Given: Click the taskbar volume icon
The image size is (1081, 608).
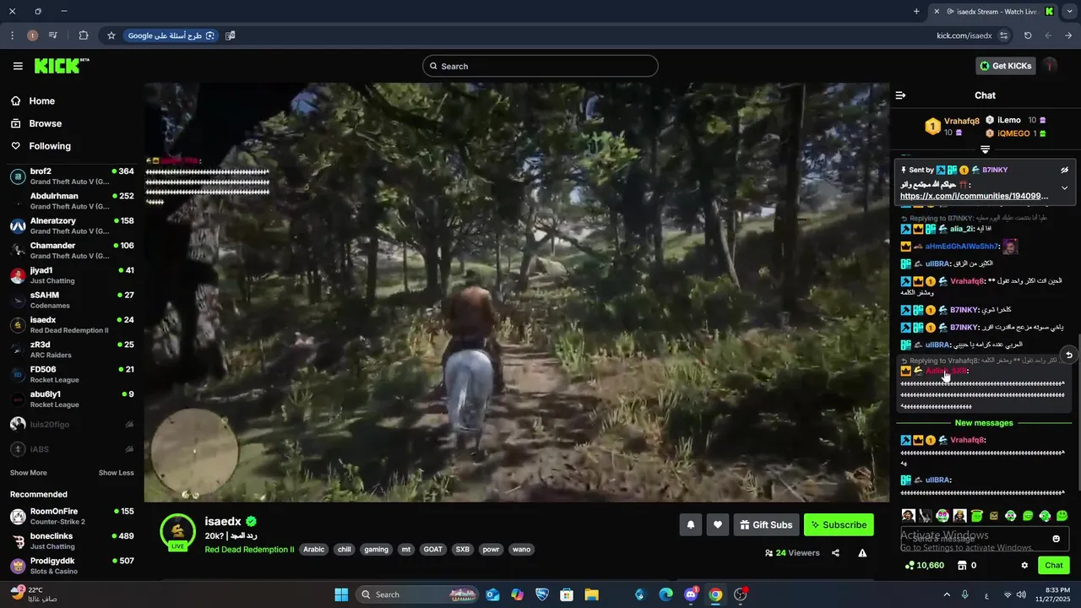Looking at the screenshot, I should [1021, 594].
